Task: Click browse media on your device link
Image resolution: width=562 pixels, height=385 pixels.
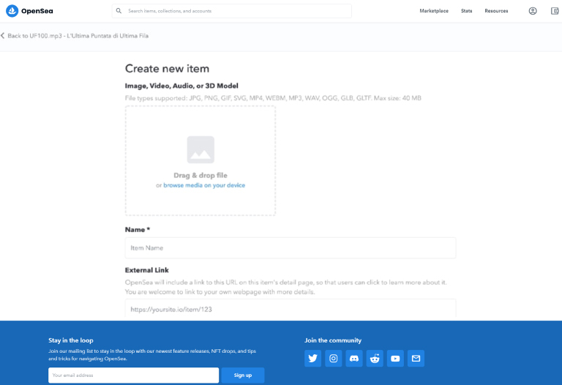Action: click(x=204, y=186)
